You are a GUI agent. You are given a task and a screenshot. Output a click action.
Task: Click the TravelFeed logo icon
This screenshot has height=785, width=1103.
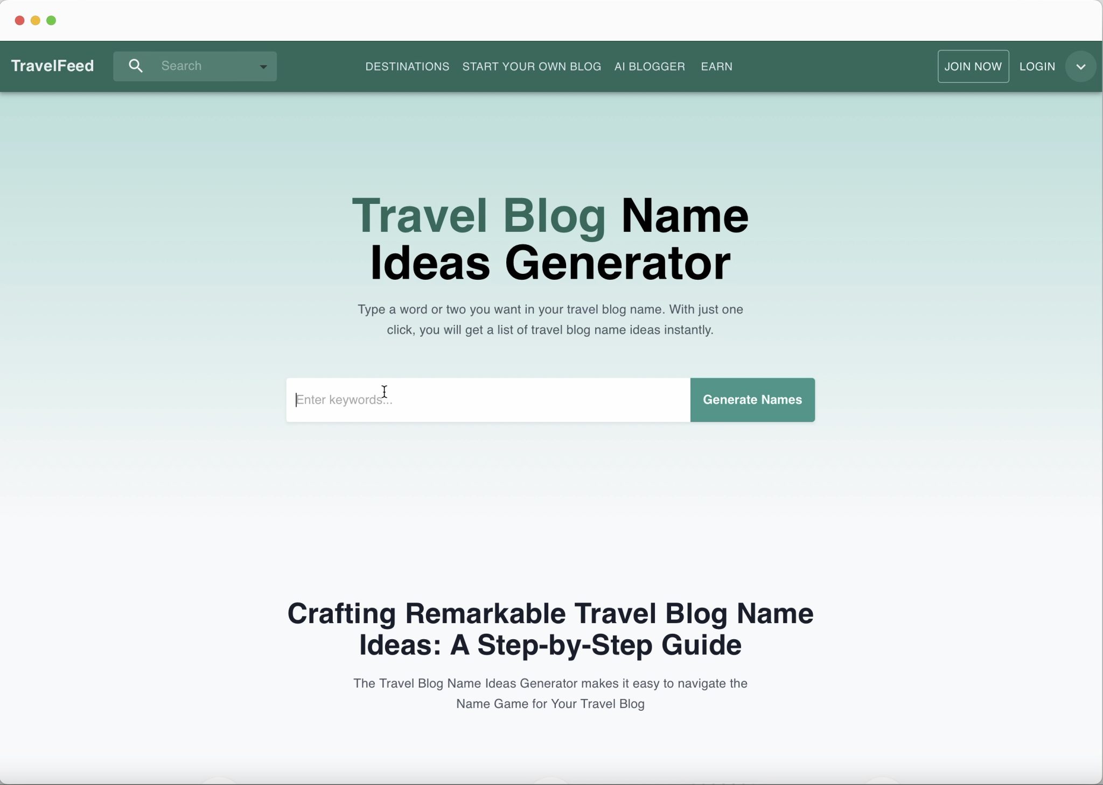(53, 66)
